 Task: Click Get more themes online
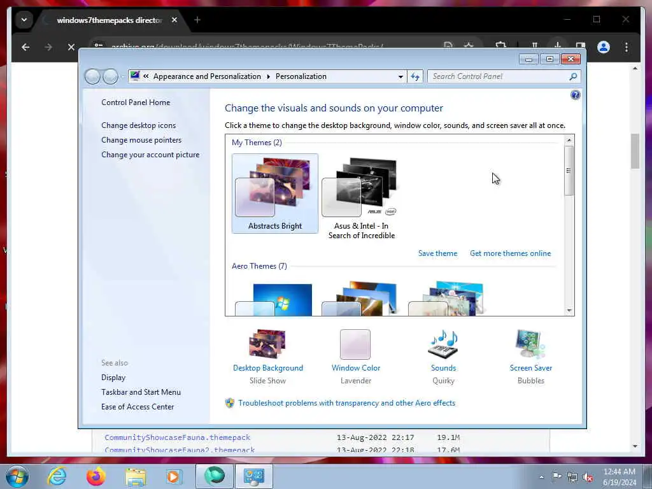pyautogui.click(x=510, y=253)
